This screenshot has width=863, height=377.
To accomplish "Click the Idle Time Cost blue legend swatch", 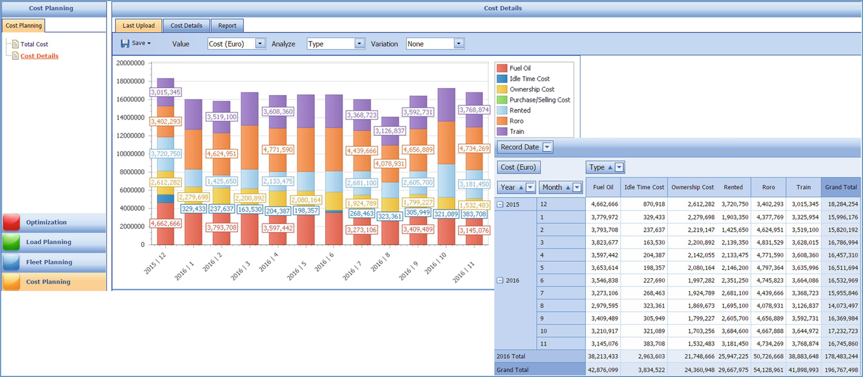I will [x=502, y=79].
